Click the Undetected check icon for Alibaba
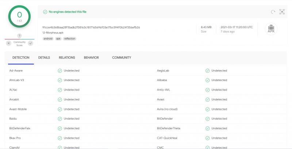The height and width of the screenshot is (149, 292). pos(207,80)
